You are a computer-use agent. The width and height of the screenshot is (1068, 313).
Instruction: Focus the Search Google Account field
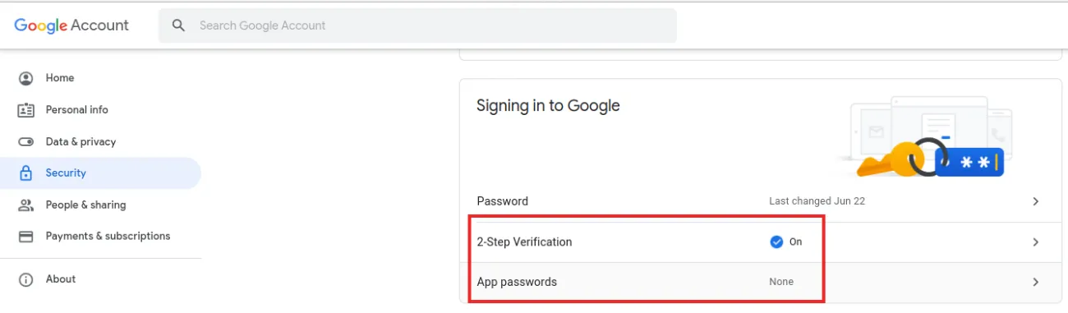click(417, 25)
